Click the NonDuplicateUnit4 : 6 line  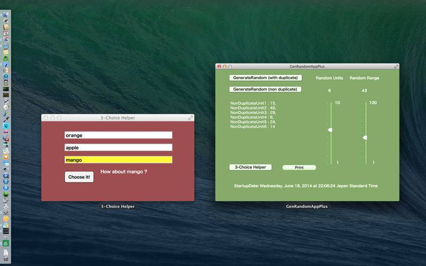click(251, 117)
